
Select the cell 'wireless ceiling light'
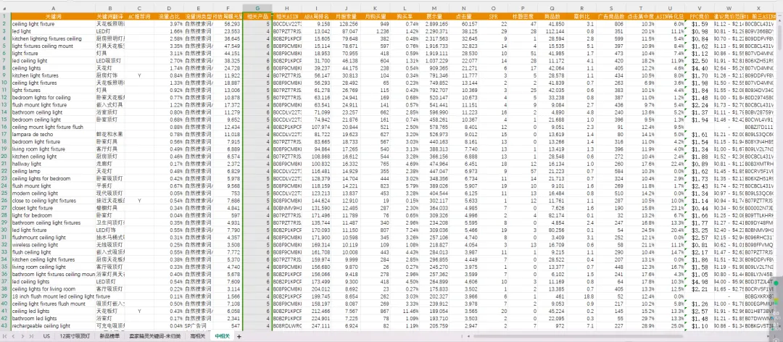53,245
